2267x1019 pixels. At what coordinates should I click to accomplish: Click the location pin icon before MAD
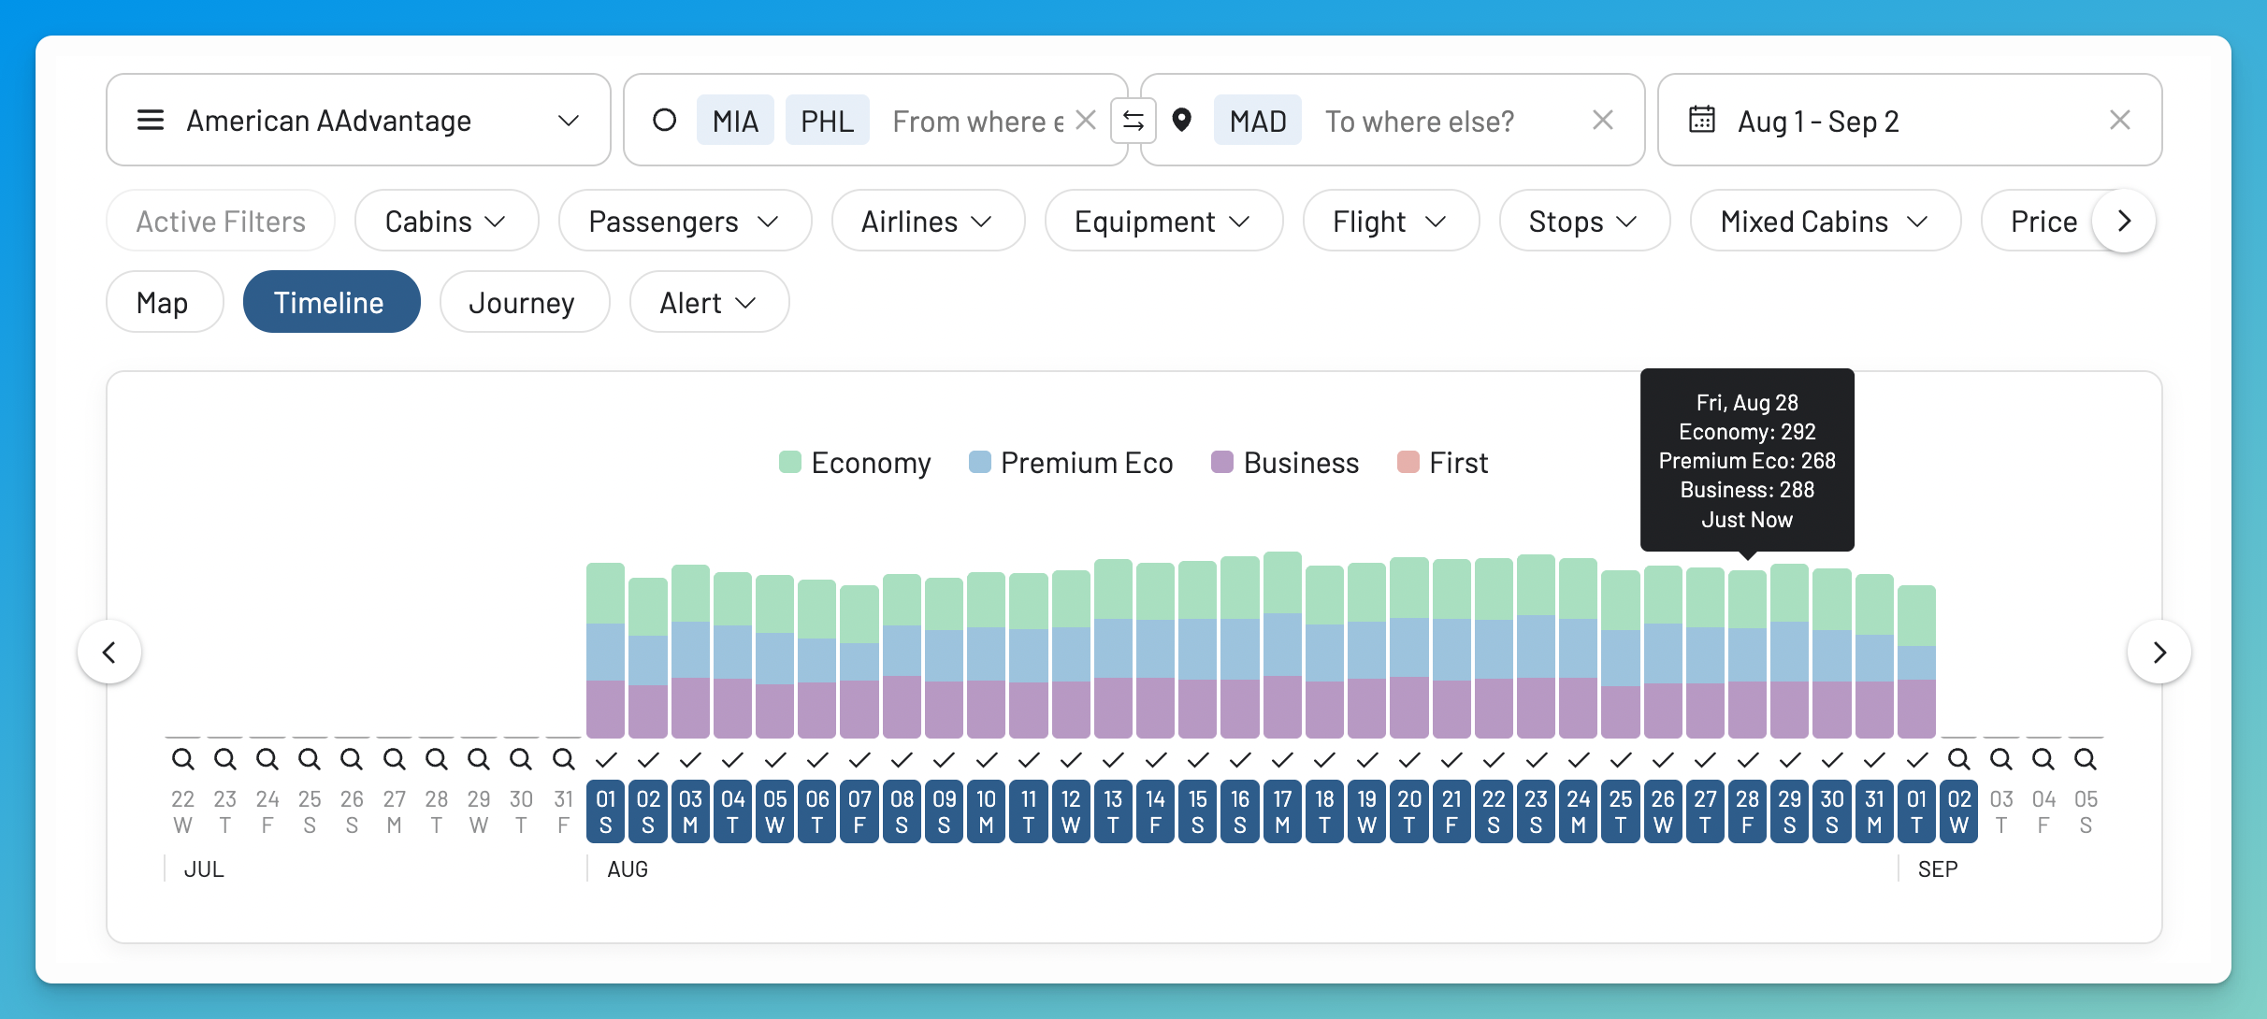coord(1182,121)
